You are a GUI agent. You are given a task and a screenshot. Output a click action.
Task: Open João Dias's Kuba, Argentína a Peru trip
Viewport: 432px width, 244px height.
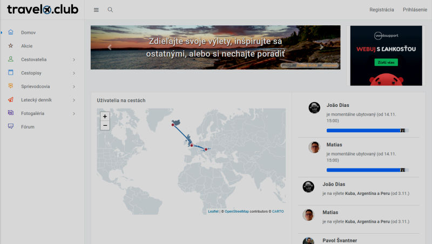[x=367, y=194]
